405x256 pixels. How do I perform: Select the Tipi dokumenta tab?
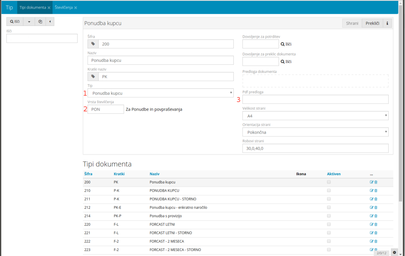click(32, 7)
